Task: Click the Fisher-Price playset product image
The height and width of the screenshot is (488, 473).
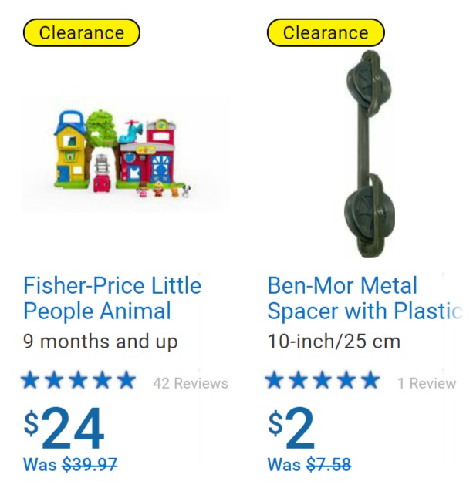Action: [123, 154]
